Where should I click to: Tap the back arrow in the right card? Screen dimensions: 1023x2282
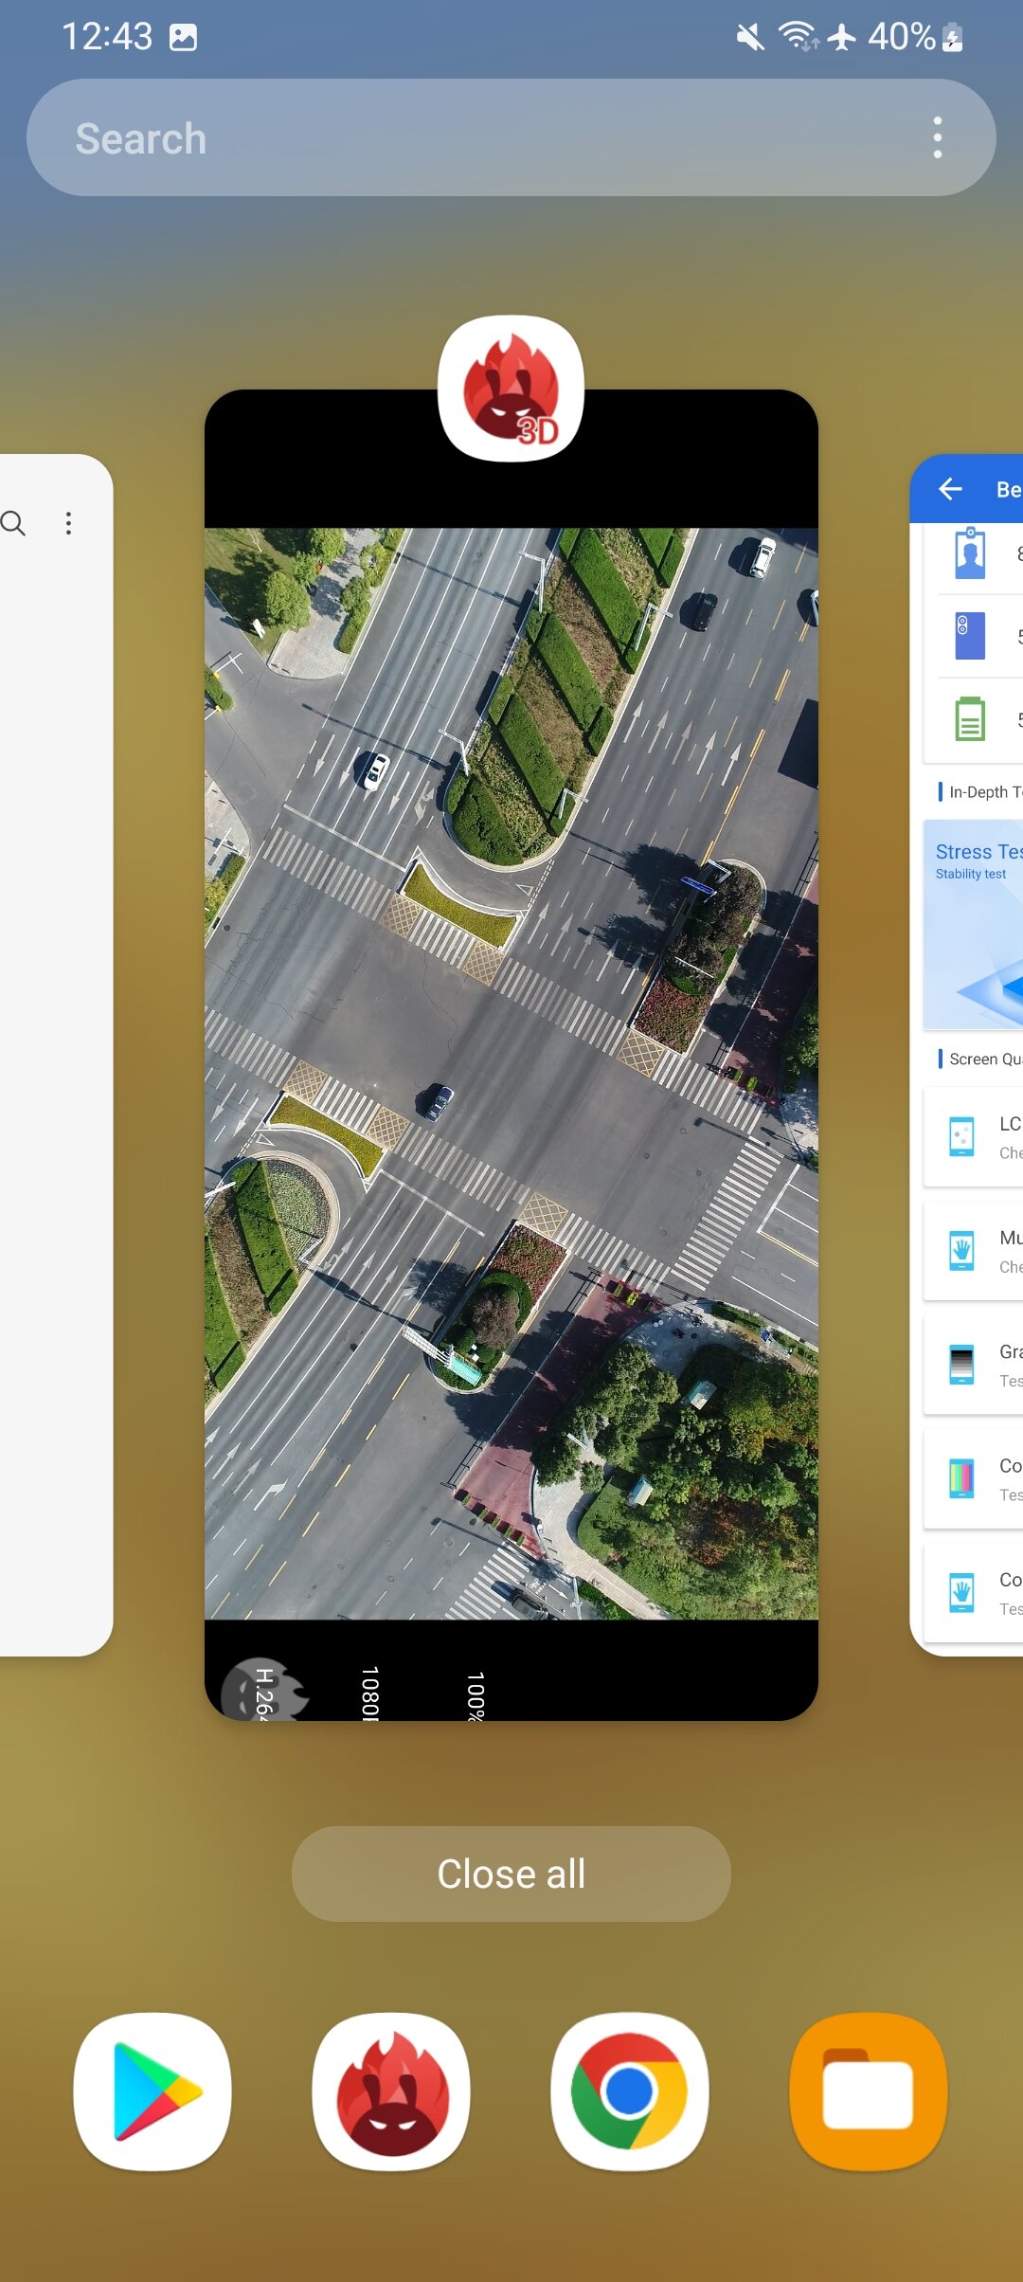pos(950,488)
